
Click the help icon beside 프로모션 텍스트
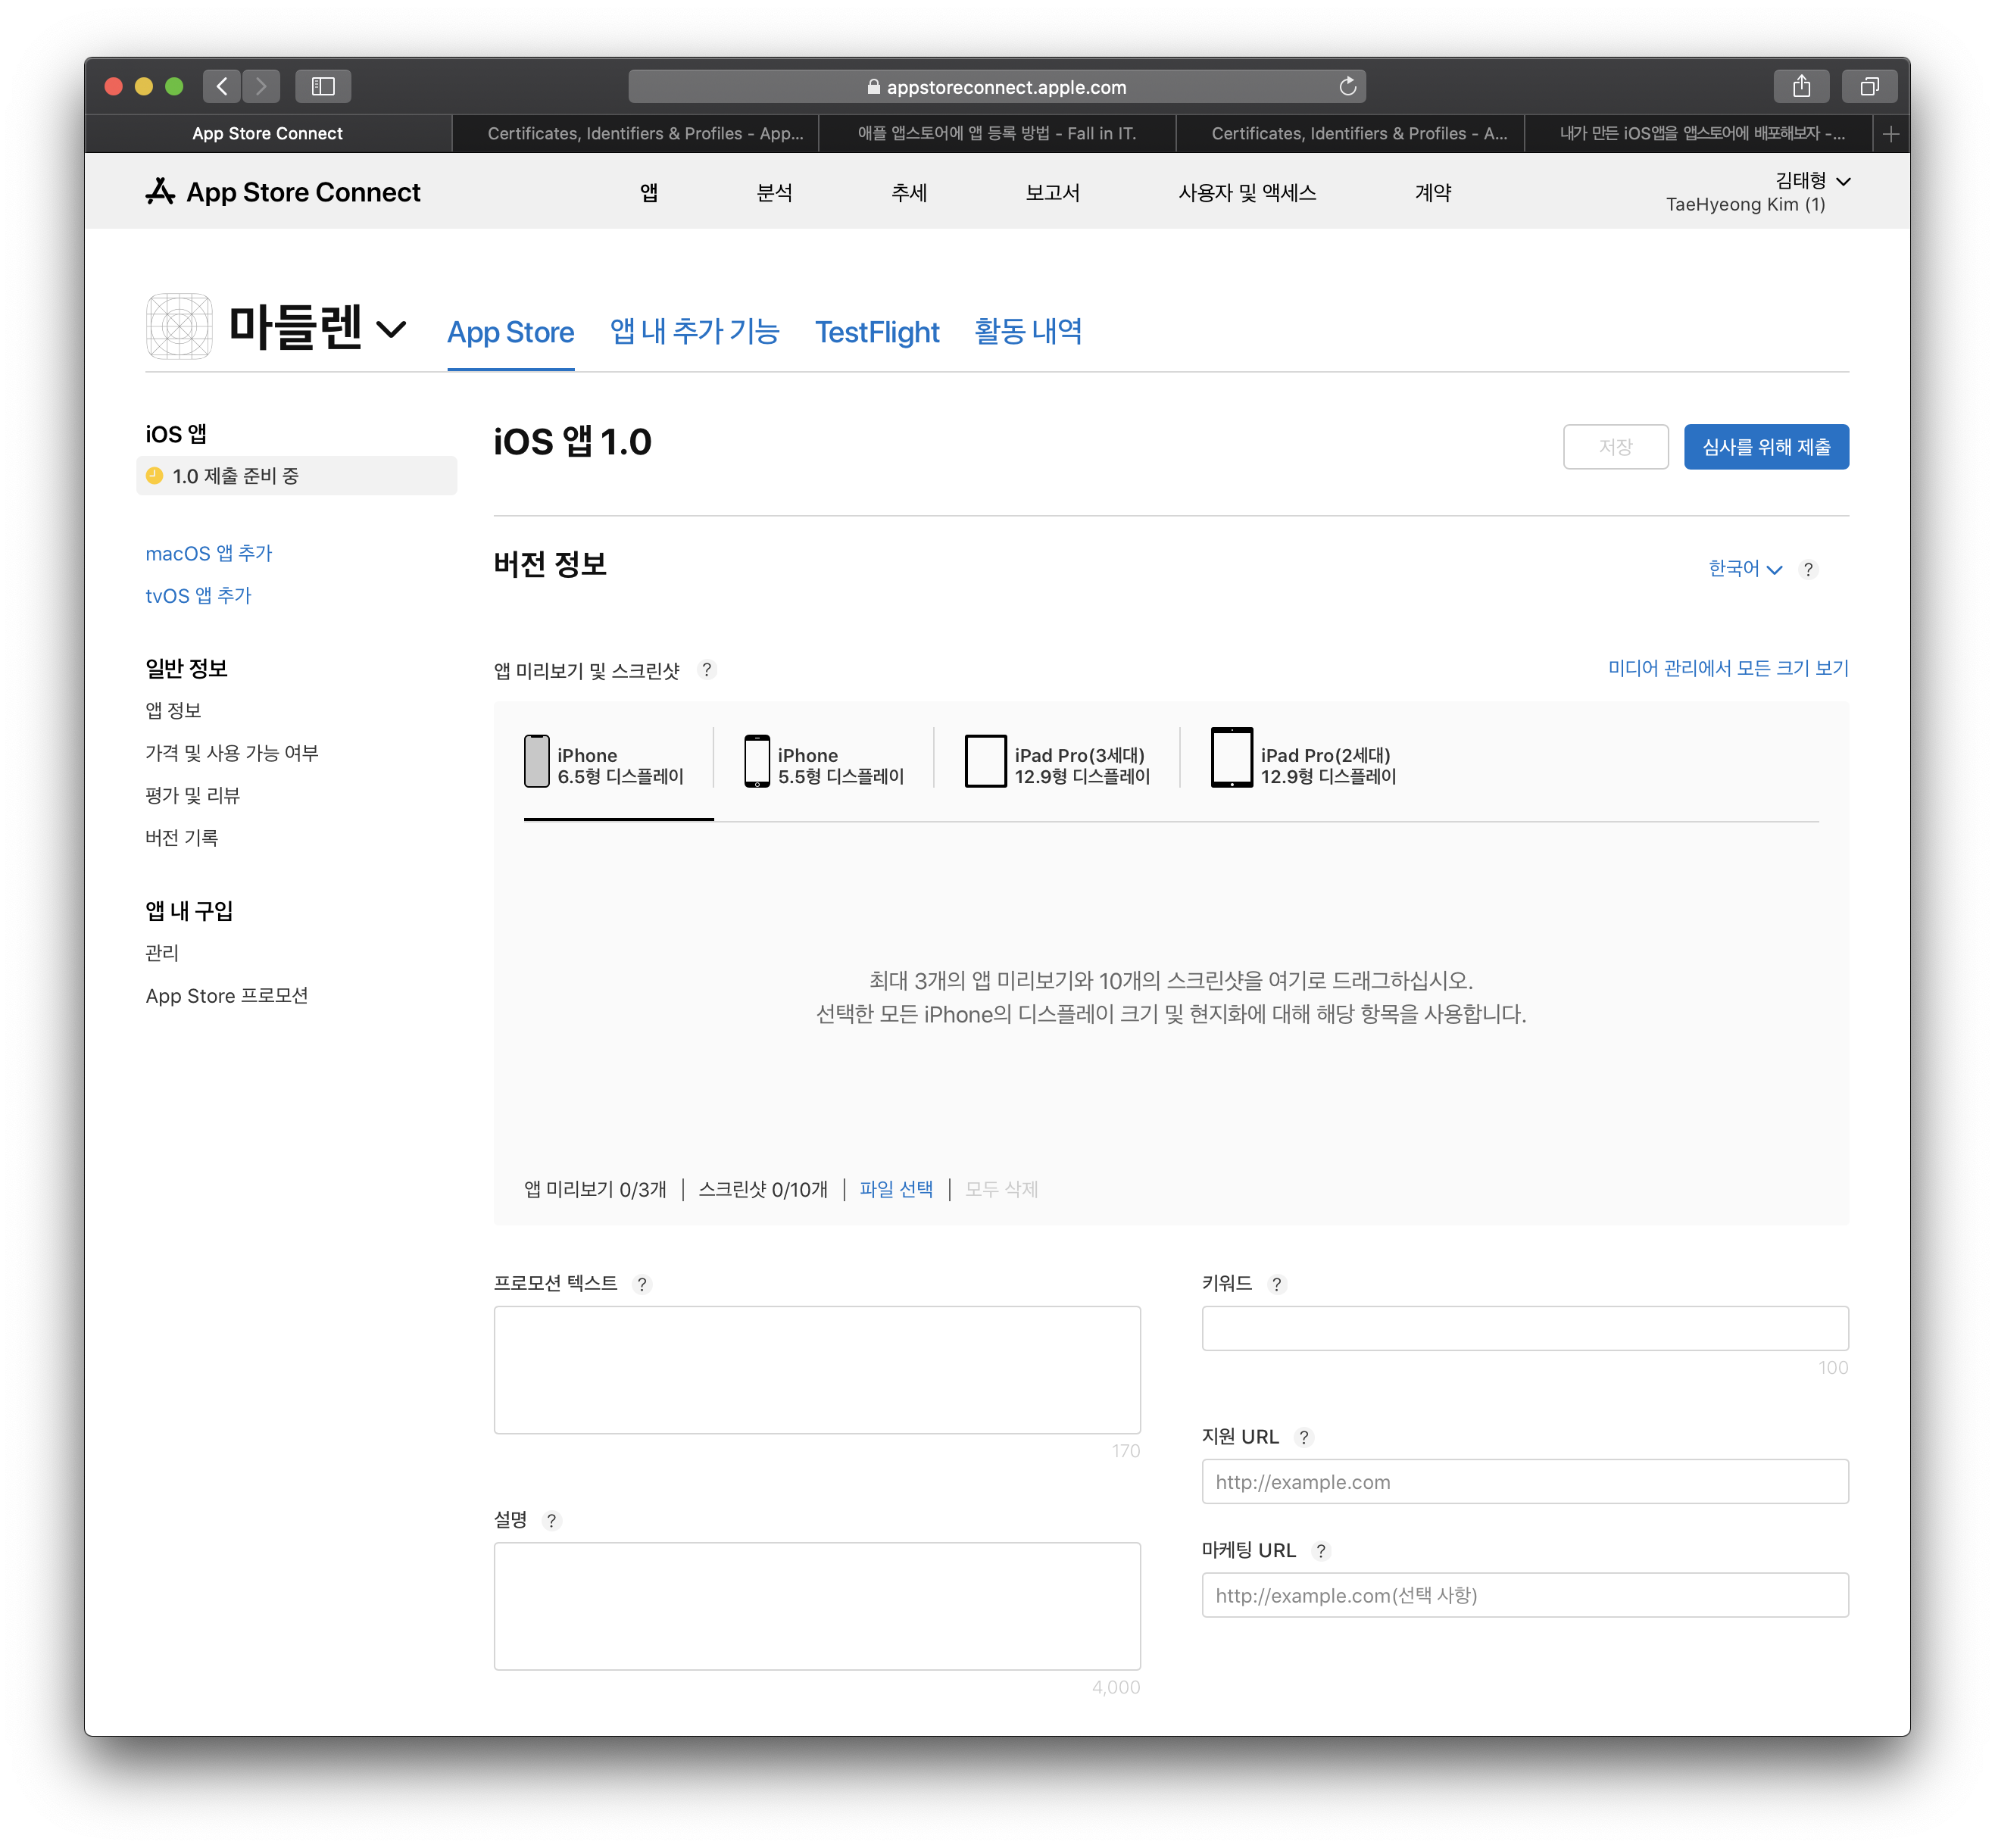pos(642,1284)
